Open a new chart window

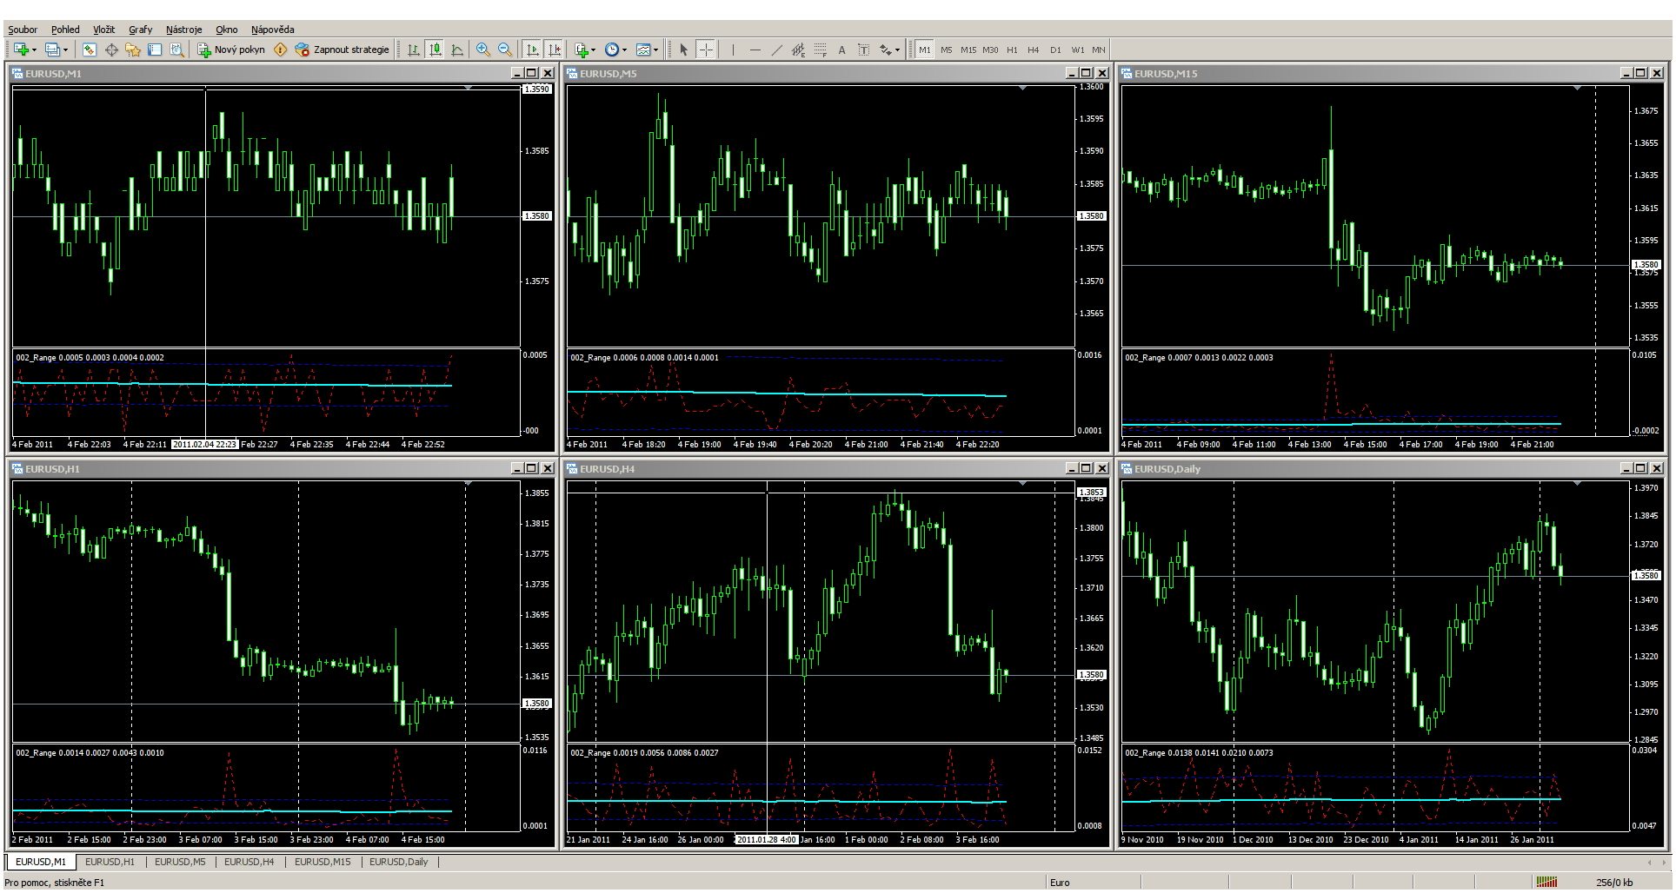coord(21,50)
